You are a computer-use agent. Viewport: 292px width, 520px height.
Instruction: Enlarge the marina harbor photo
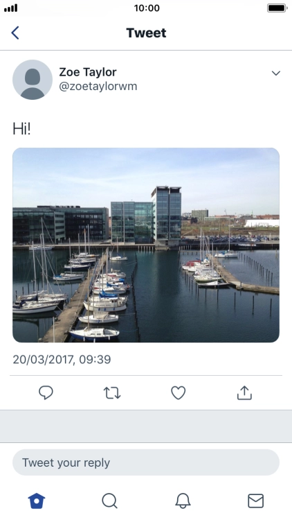click(x=146, y=245)
